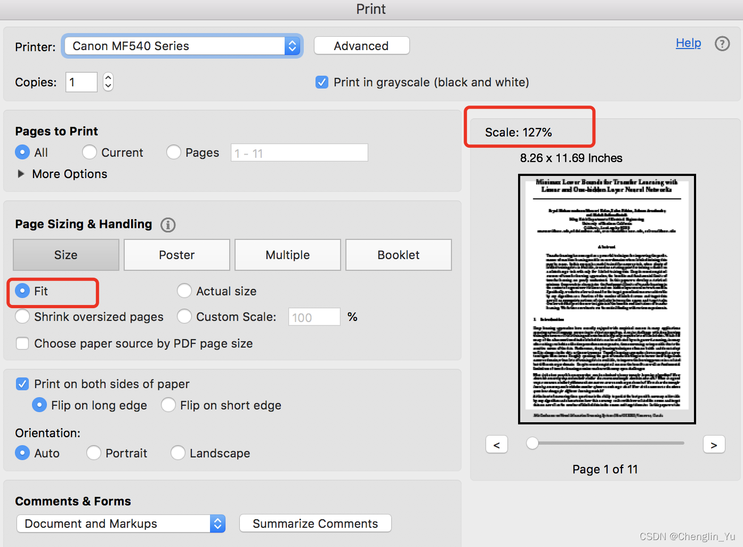Click the Page 1 of 11 label
Viewport: 743px width, 547px height.
[605, 469]
